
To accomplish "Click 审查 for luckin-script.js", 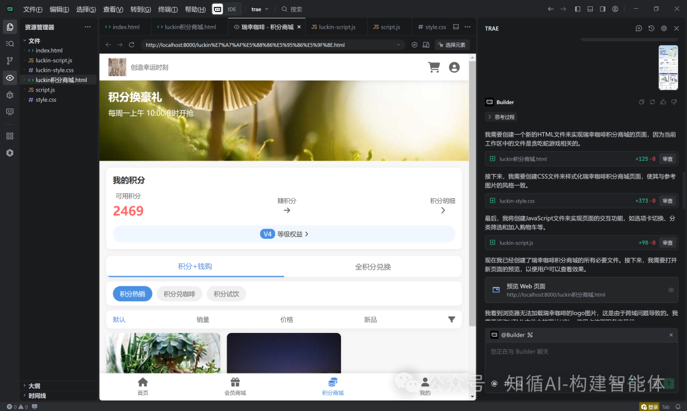I will [668, 243].
